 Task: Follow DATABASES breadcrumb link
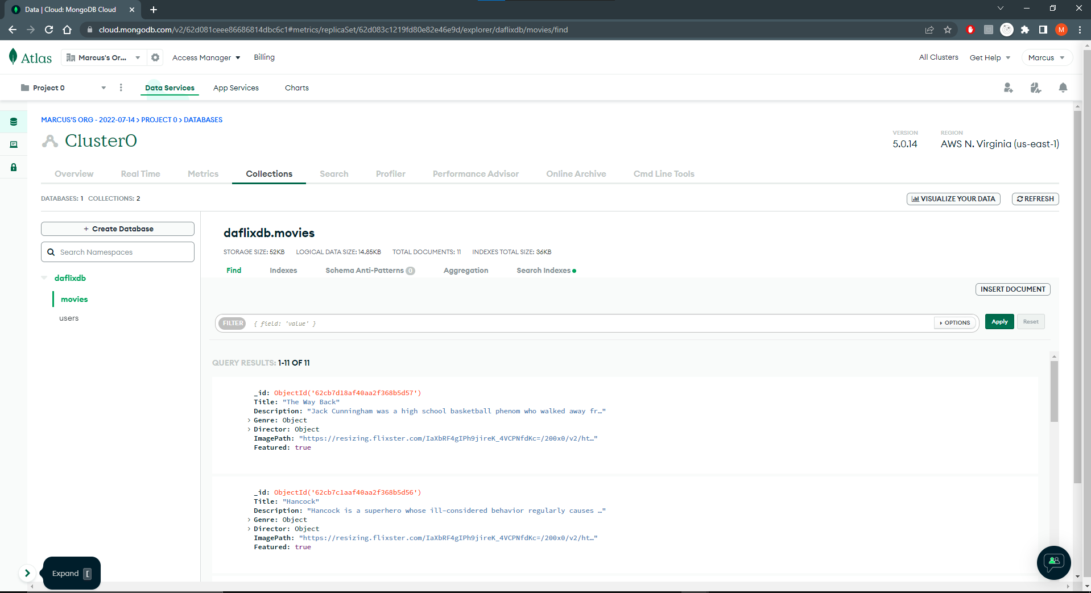click(203, 120)
